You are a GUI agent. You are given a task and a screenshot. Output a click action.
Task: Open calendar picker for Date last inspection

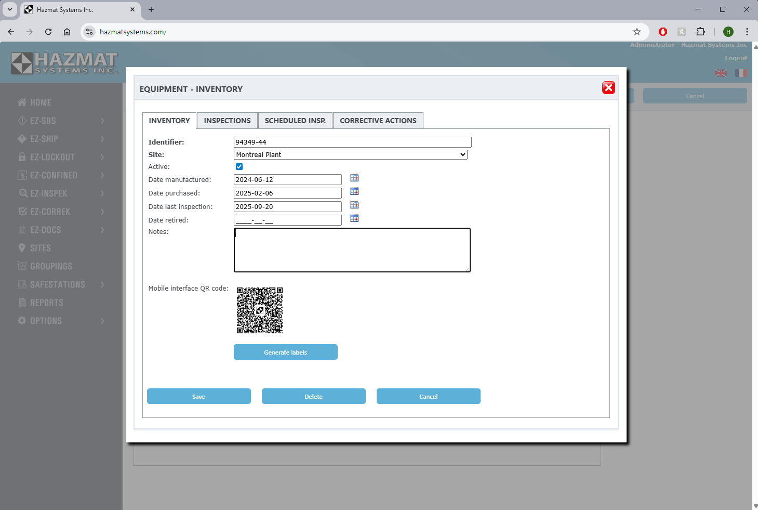354,205
